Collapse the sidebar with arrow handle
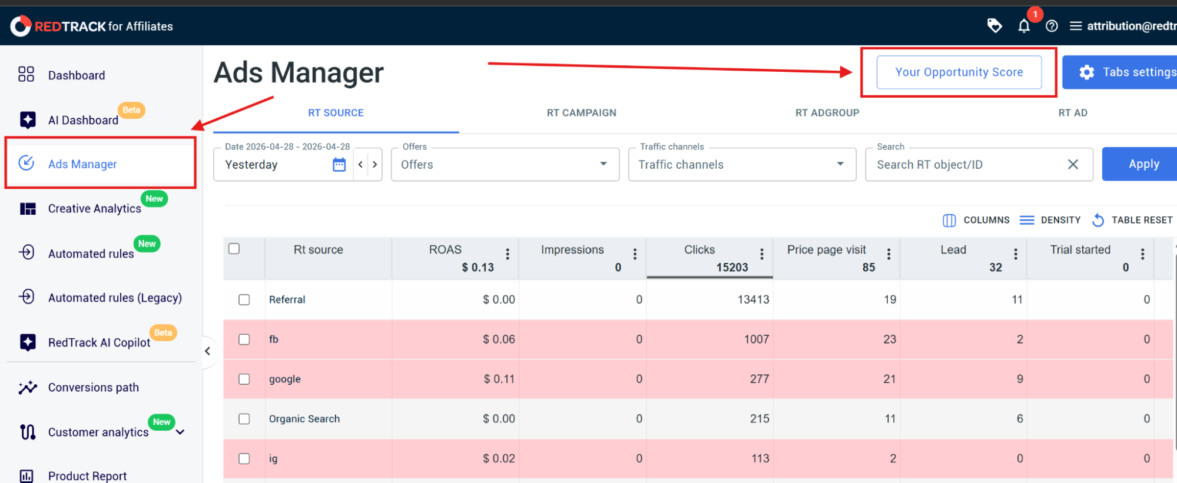Screen dimensions: 1177x483 tap(207, 351)
